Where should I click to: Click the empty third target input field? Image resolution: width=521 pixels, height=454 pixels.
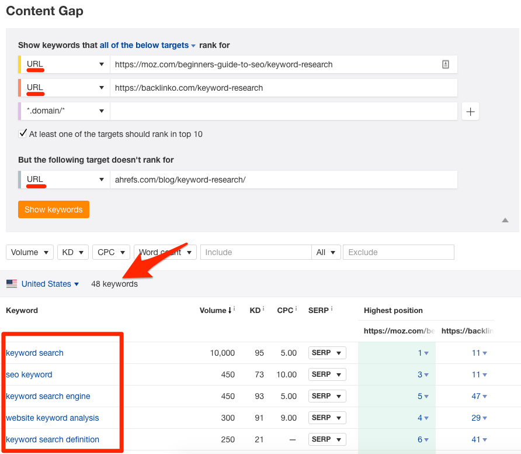coord(283,111)
